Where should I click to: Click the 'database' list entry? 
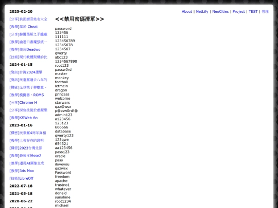click(x=63, y=131)
